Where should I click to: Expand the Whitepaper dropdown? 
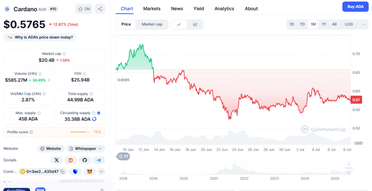(x=86, y=149)
